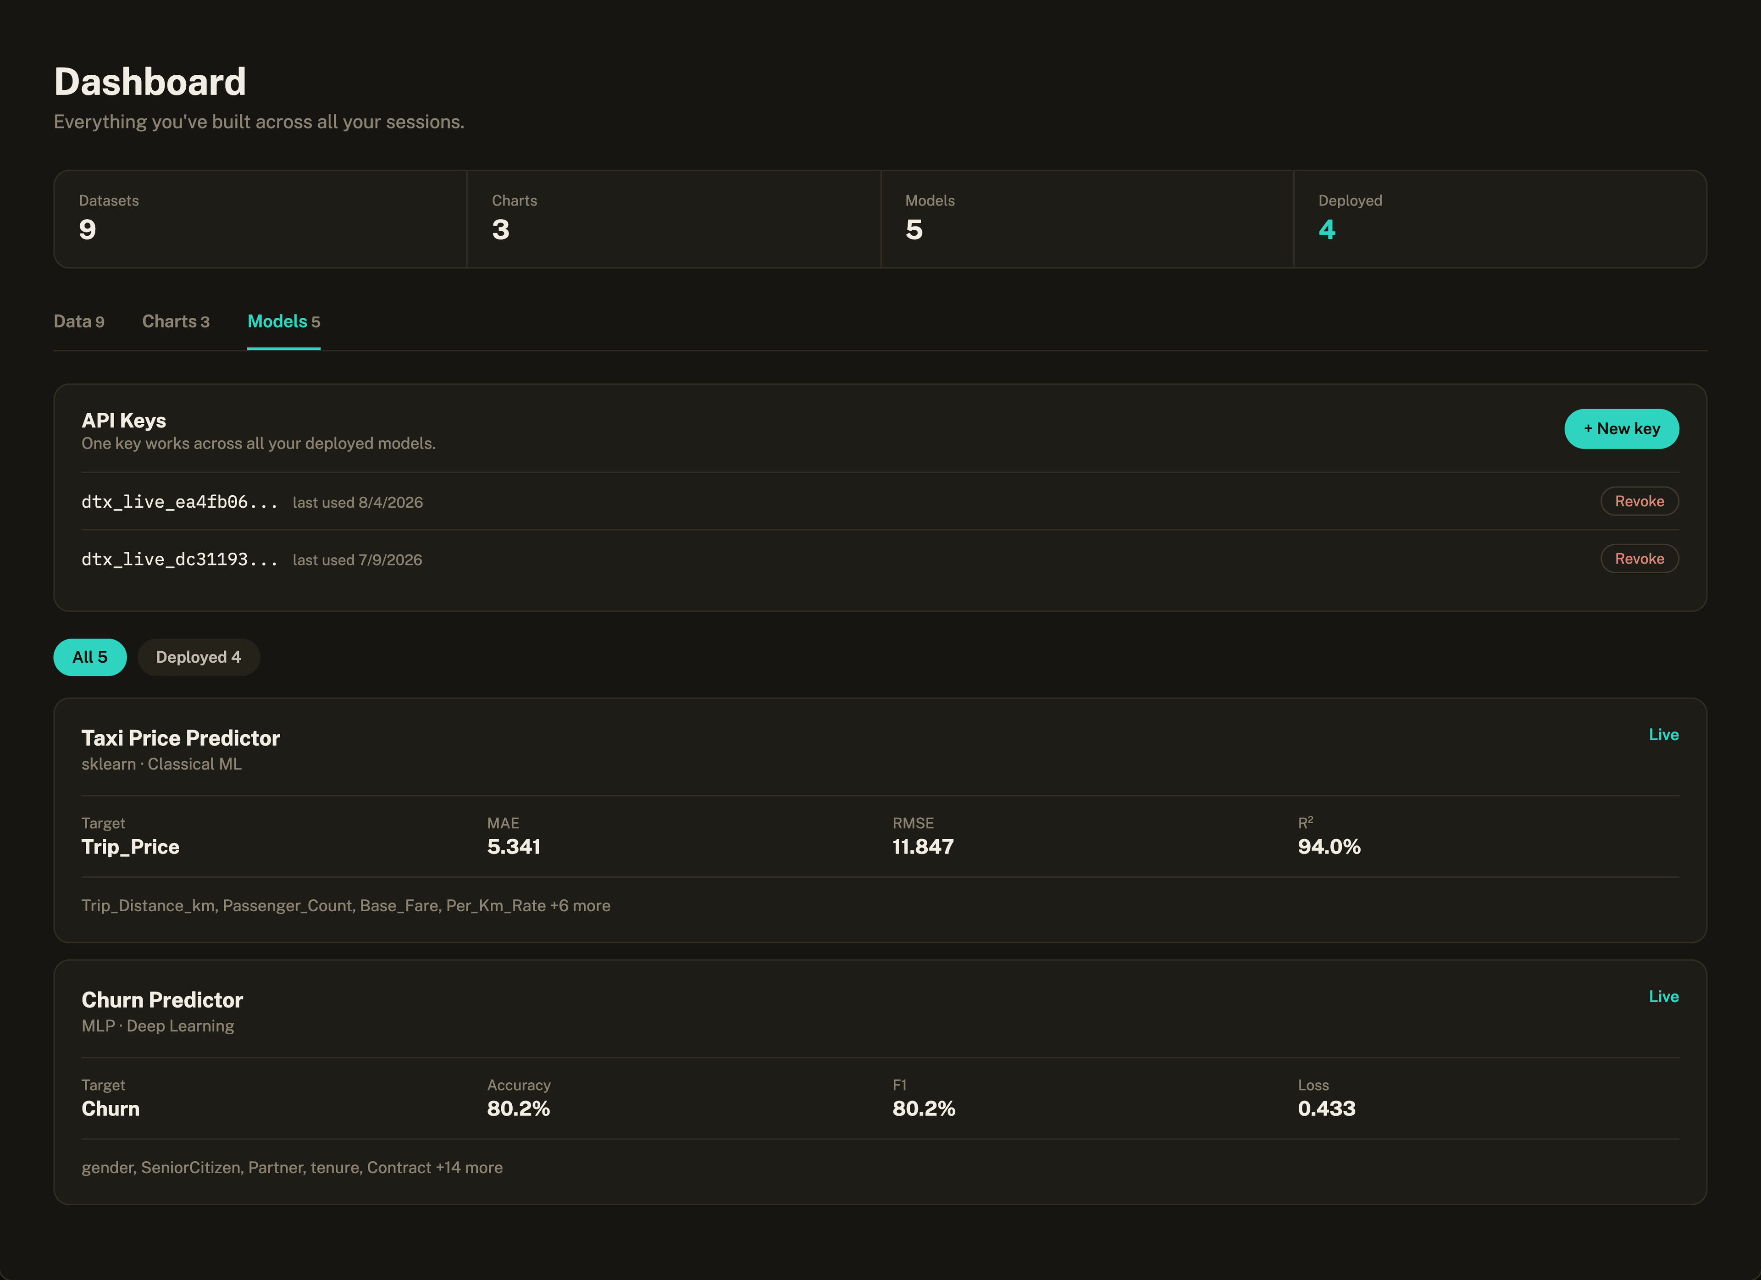This screenshot has height=1280, width=1761.
Task: Click the Trip_Price target value
Action: pyautogui.click(x=130, y=847)
